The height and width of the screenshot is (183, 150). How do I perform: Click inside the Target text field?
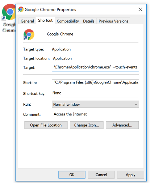click(95, 68)
